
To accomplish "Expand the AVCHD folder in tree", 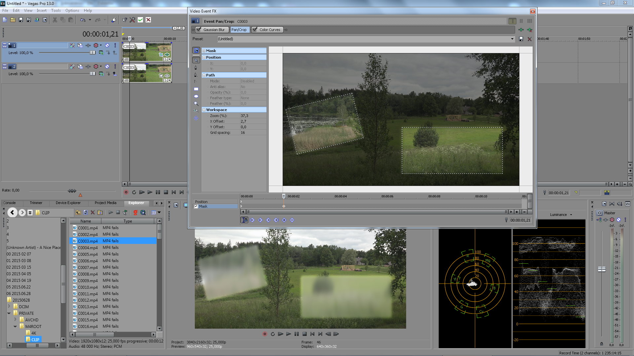I will [15, 319].
